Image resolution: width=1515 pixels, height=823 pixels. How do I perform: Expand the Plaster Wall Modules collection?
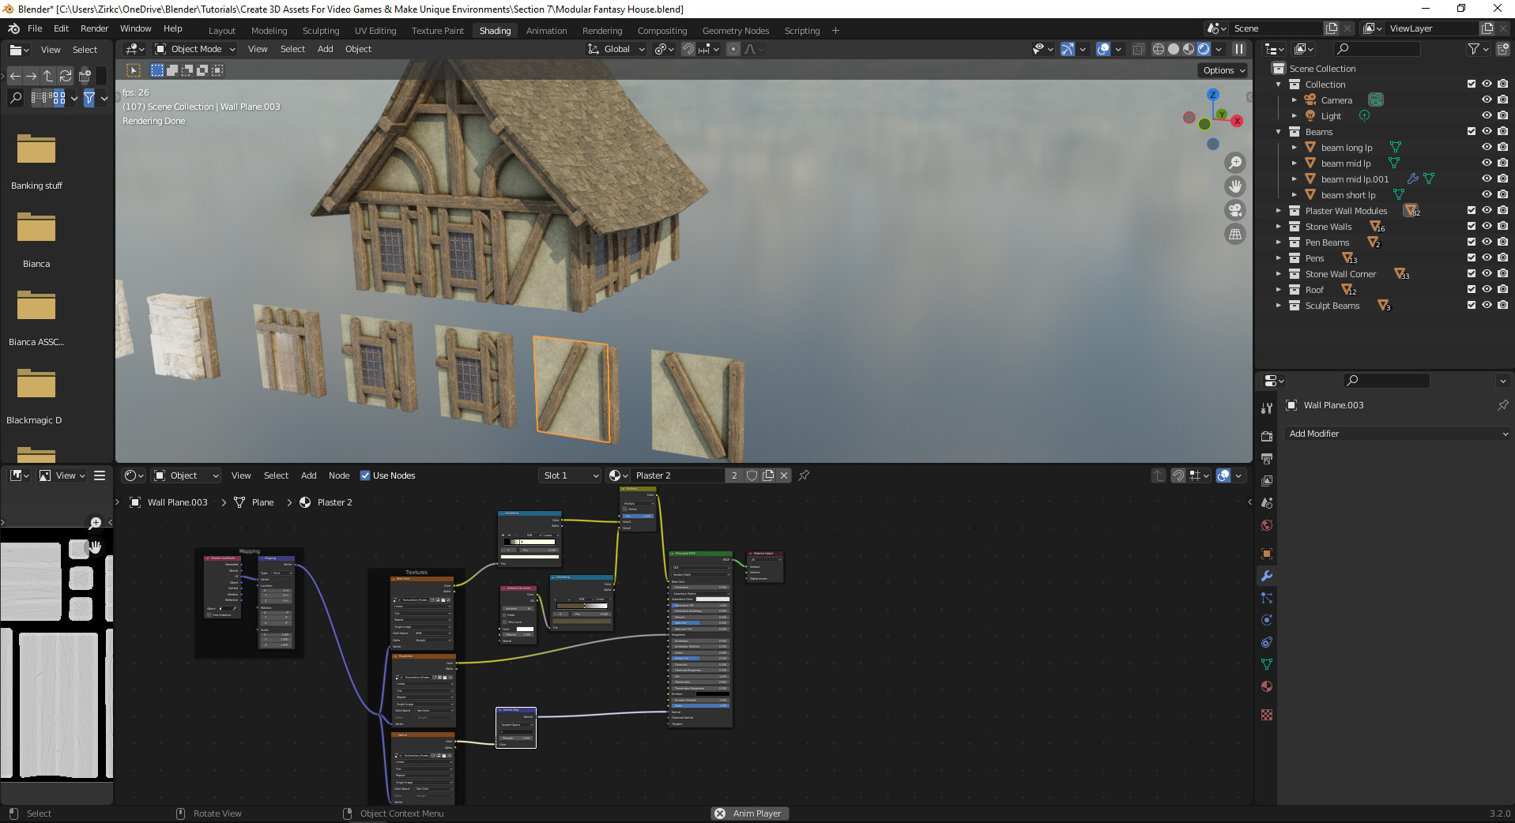click(x=1279, y=211)
